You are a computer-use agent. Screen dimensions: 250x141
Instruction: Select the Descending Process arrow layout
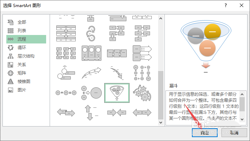117,73
